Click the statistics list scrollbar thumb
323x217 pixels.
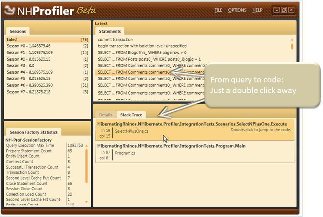tap(87, 166)
